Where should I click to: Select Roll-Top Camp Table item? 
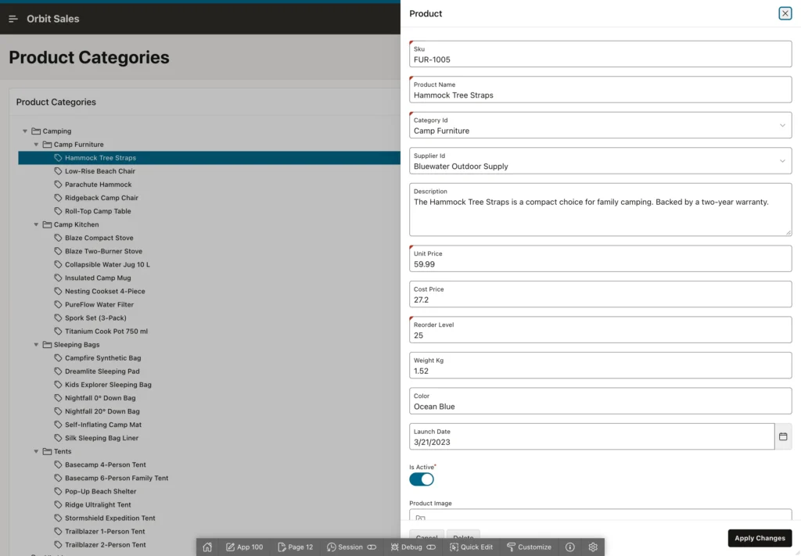[98, 211]
